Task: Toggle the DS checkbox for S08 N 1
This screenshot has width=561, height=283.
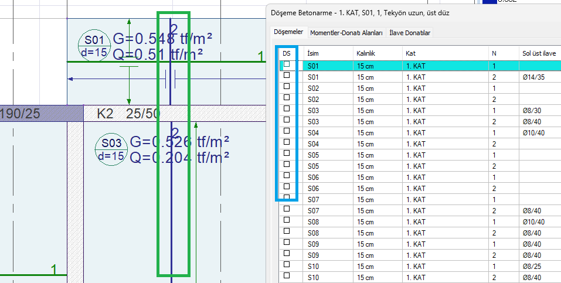Action: point(287,220)
